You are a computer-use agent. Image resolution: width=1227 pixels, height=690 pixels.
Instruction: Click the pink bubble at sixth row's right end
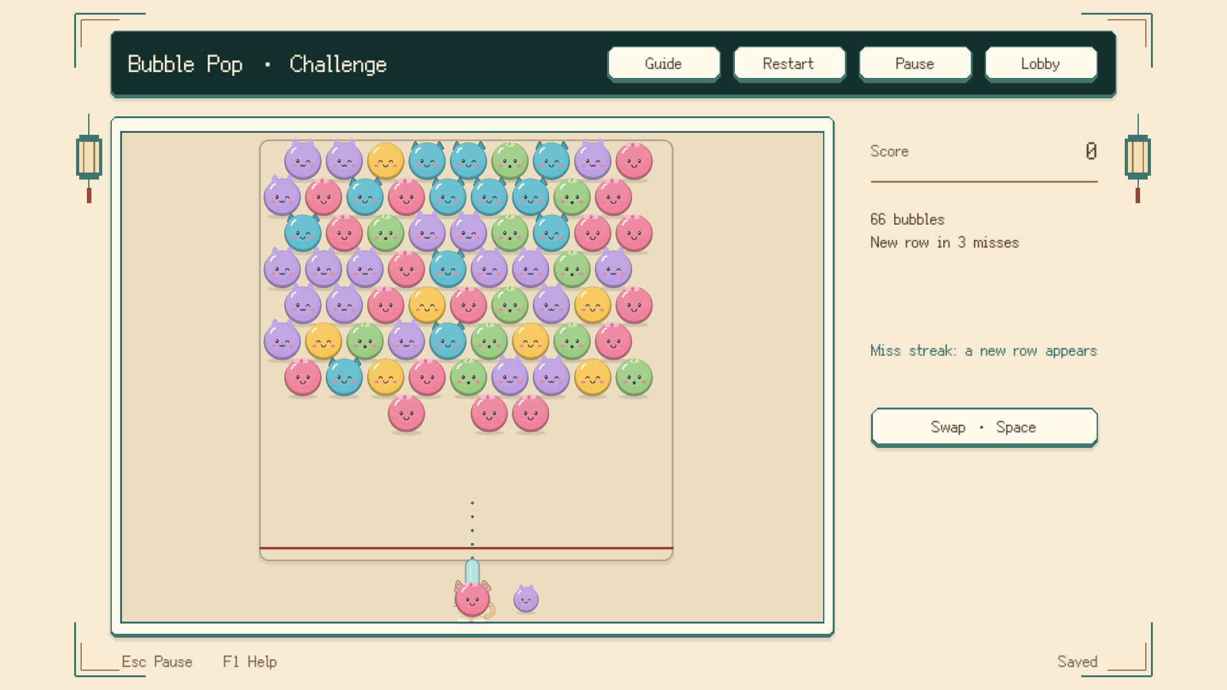(613, 341)
